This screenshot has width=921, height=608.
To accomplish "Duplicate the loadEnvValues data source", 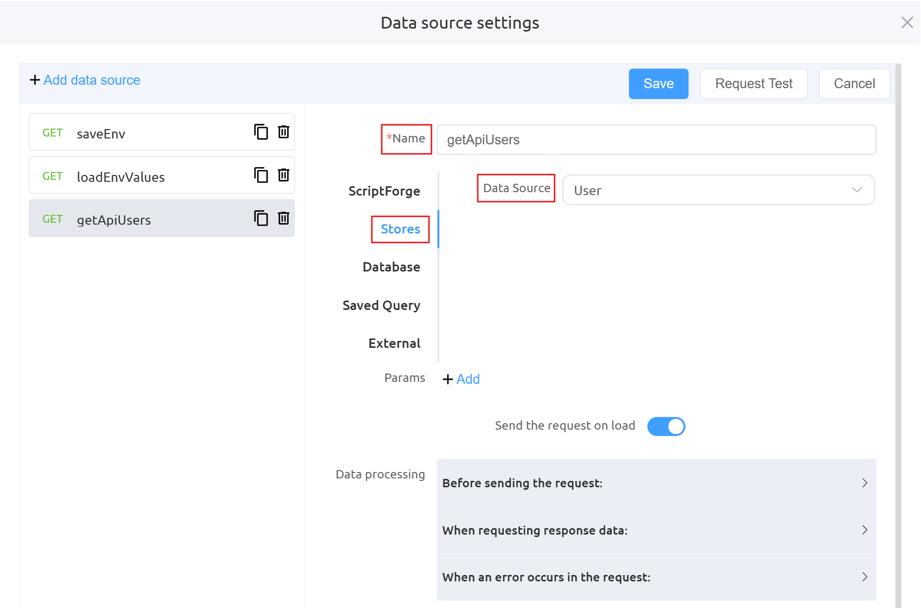I will [261, 175].
